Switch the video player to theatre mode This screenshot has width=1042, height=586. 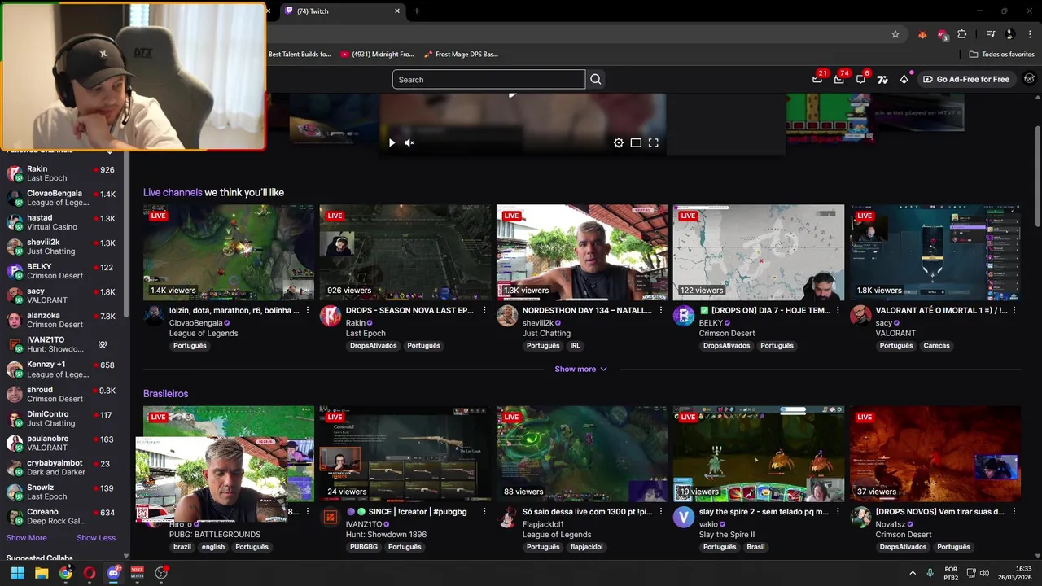click(x=636, y=142)
